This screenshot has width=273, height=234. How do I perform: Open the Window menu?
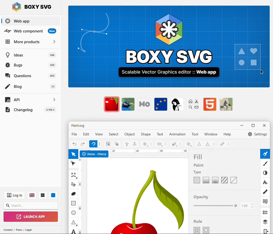click(211, 134)
